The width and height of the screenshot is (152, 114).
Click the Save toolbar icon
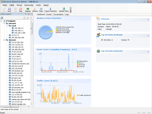(9, 10)
